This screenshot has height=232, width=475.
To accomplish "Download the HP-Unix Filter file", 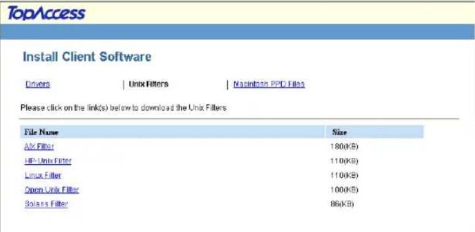I will click(x=48, y=161).
